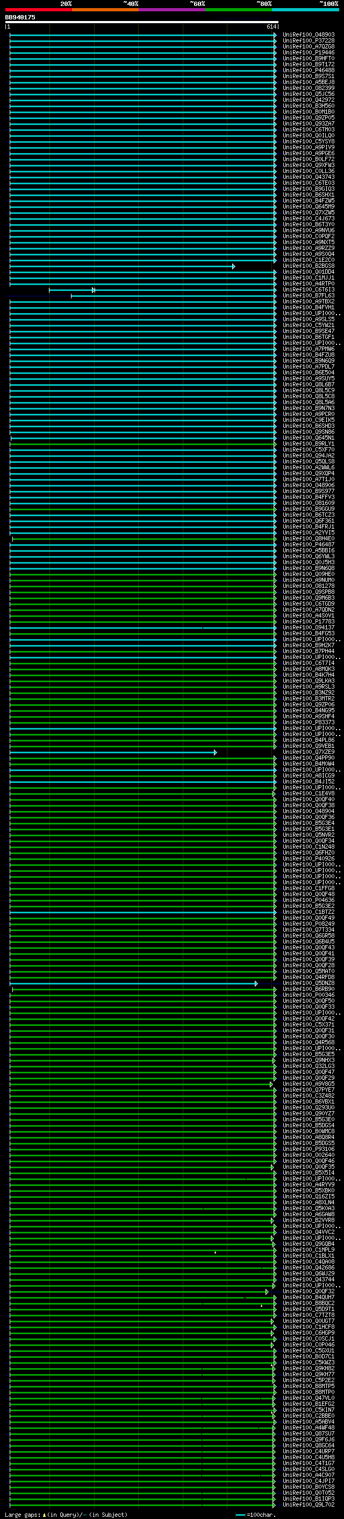Select hit label UniRef100_P46487
Viewport: 344px width, 1519px height.
coord(309,544)
